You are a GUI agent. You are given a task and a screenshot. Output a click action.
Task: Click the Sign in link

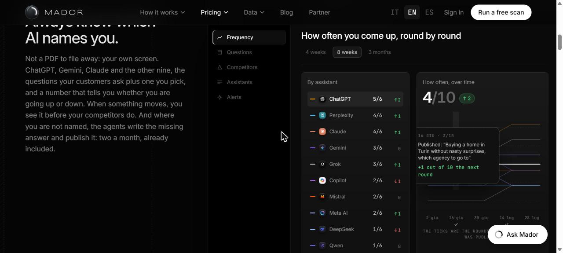tap(453, 12)
